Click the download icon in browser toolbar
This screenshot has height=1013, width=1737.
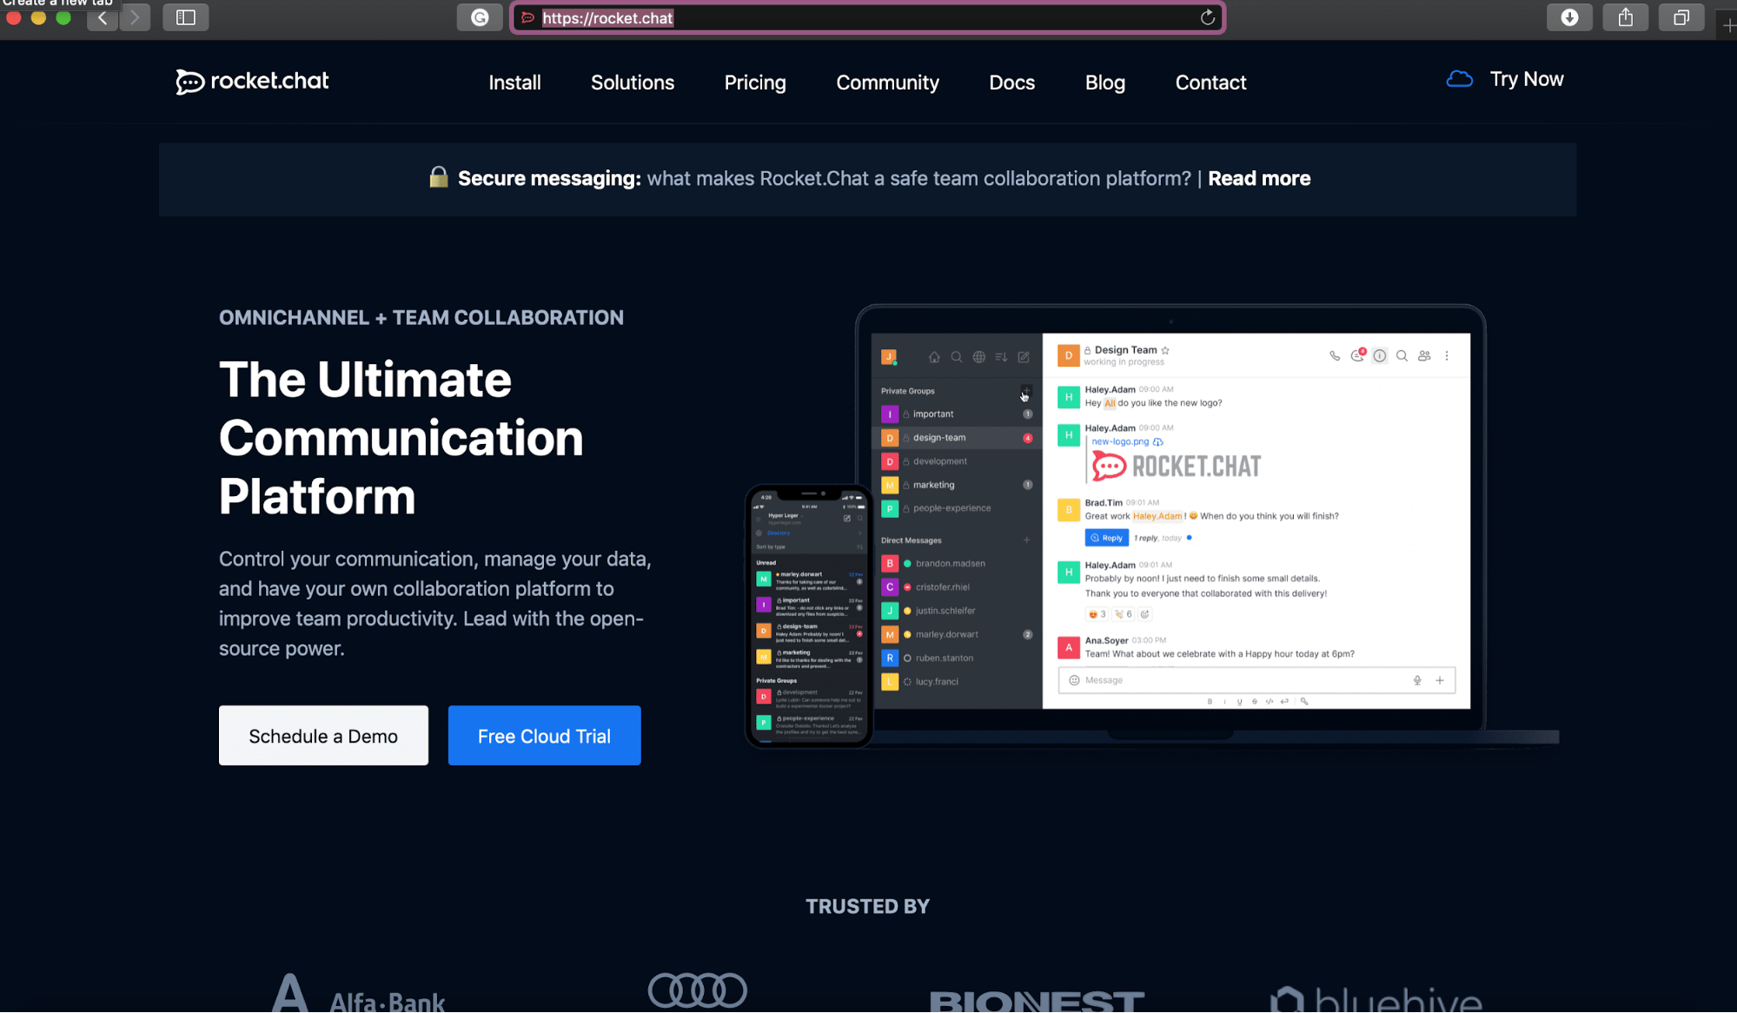pyautogui.click(x=1569, y=17)
